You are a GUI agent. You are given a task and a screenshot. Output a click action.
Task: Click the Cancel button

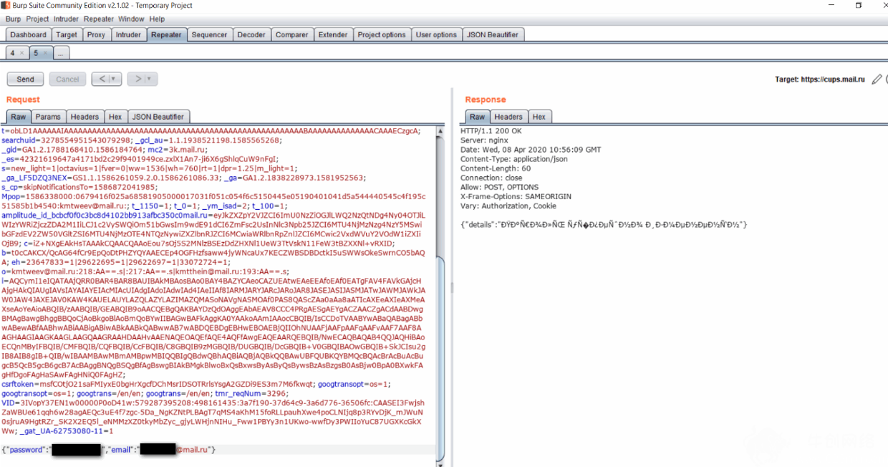(x=67, y=80)
